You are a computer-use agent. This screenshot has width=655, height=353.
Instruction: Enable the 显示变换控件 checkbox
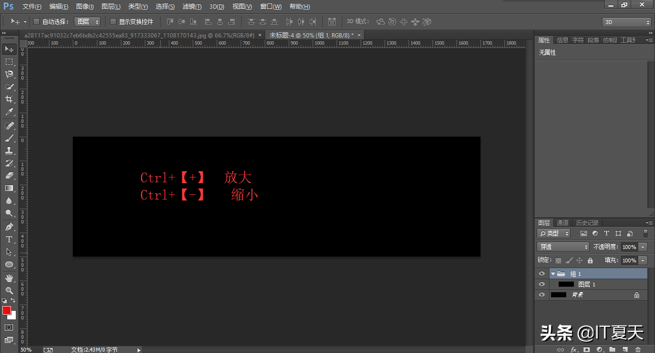point(113,22)
